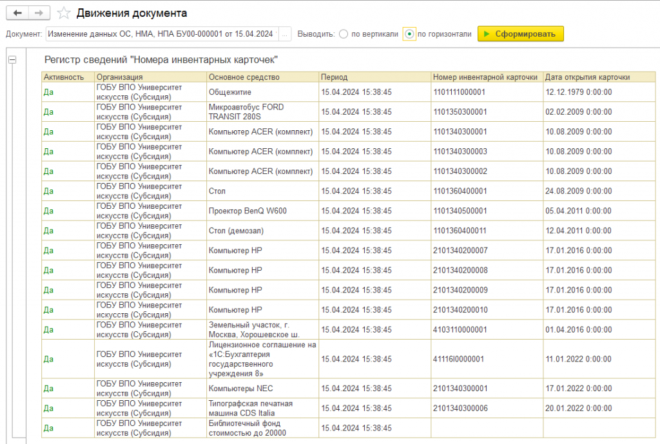Screen dimensions: 660x444
Task: Collapse the Номера инвентарных карточек register group
Action: [x=13, y=60]
